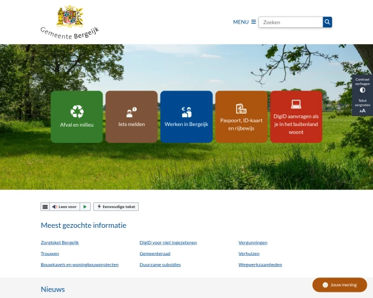
Task: Click the recycling icon in the Afval tile
Action: [x=77, y=112]
